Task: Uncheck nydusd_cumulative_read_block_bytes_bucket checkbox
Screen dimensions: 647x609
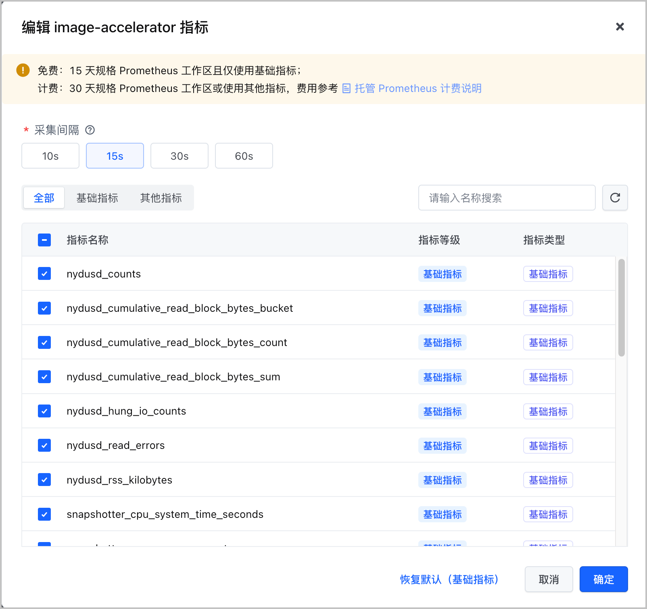Action: click(x=44, y=308)
